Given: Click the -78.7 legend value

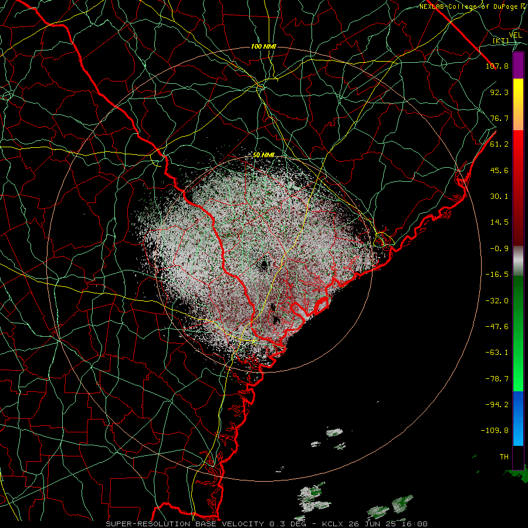Looking at the screenshot, I should tap(497, 379).
